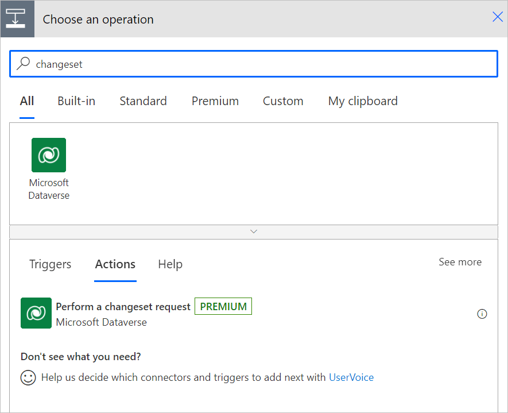Viewport: 508px width, 413px height.
Task: Click the search magnifier icon
Action: 23,64
